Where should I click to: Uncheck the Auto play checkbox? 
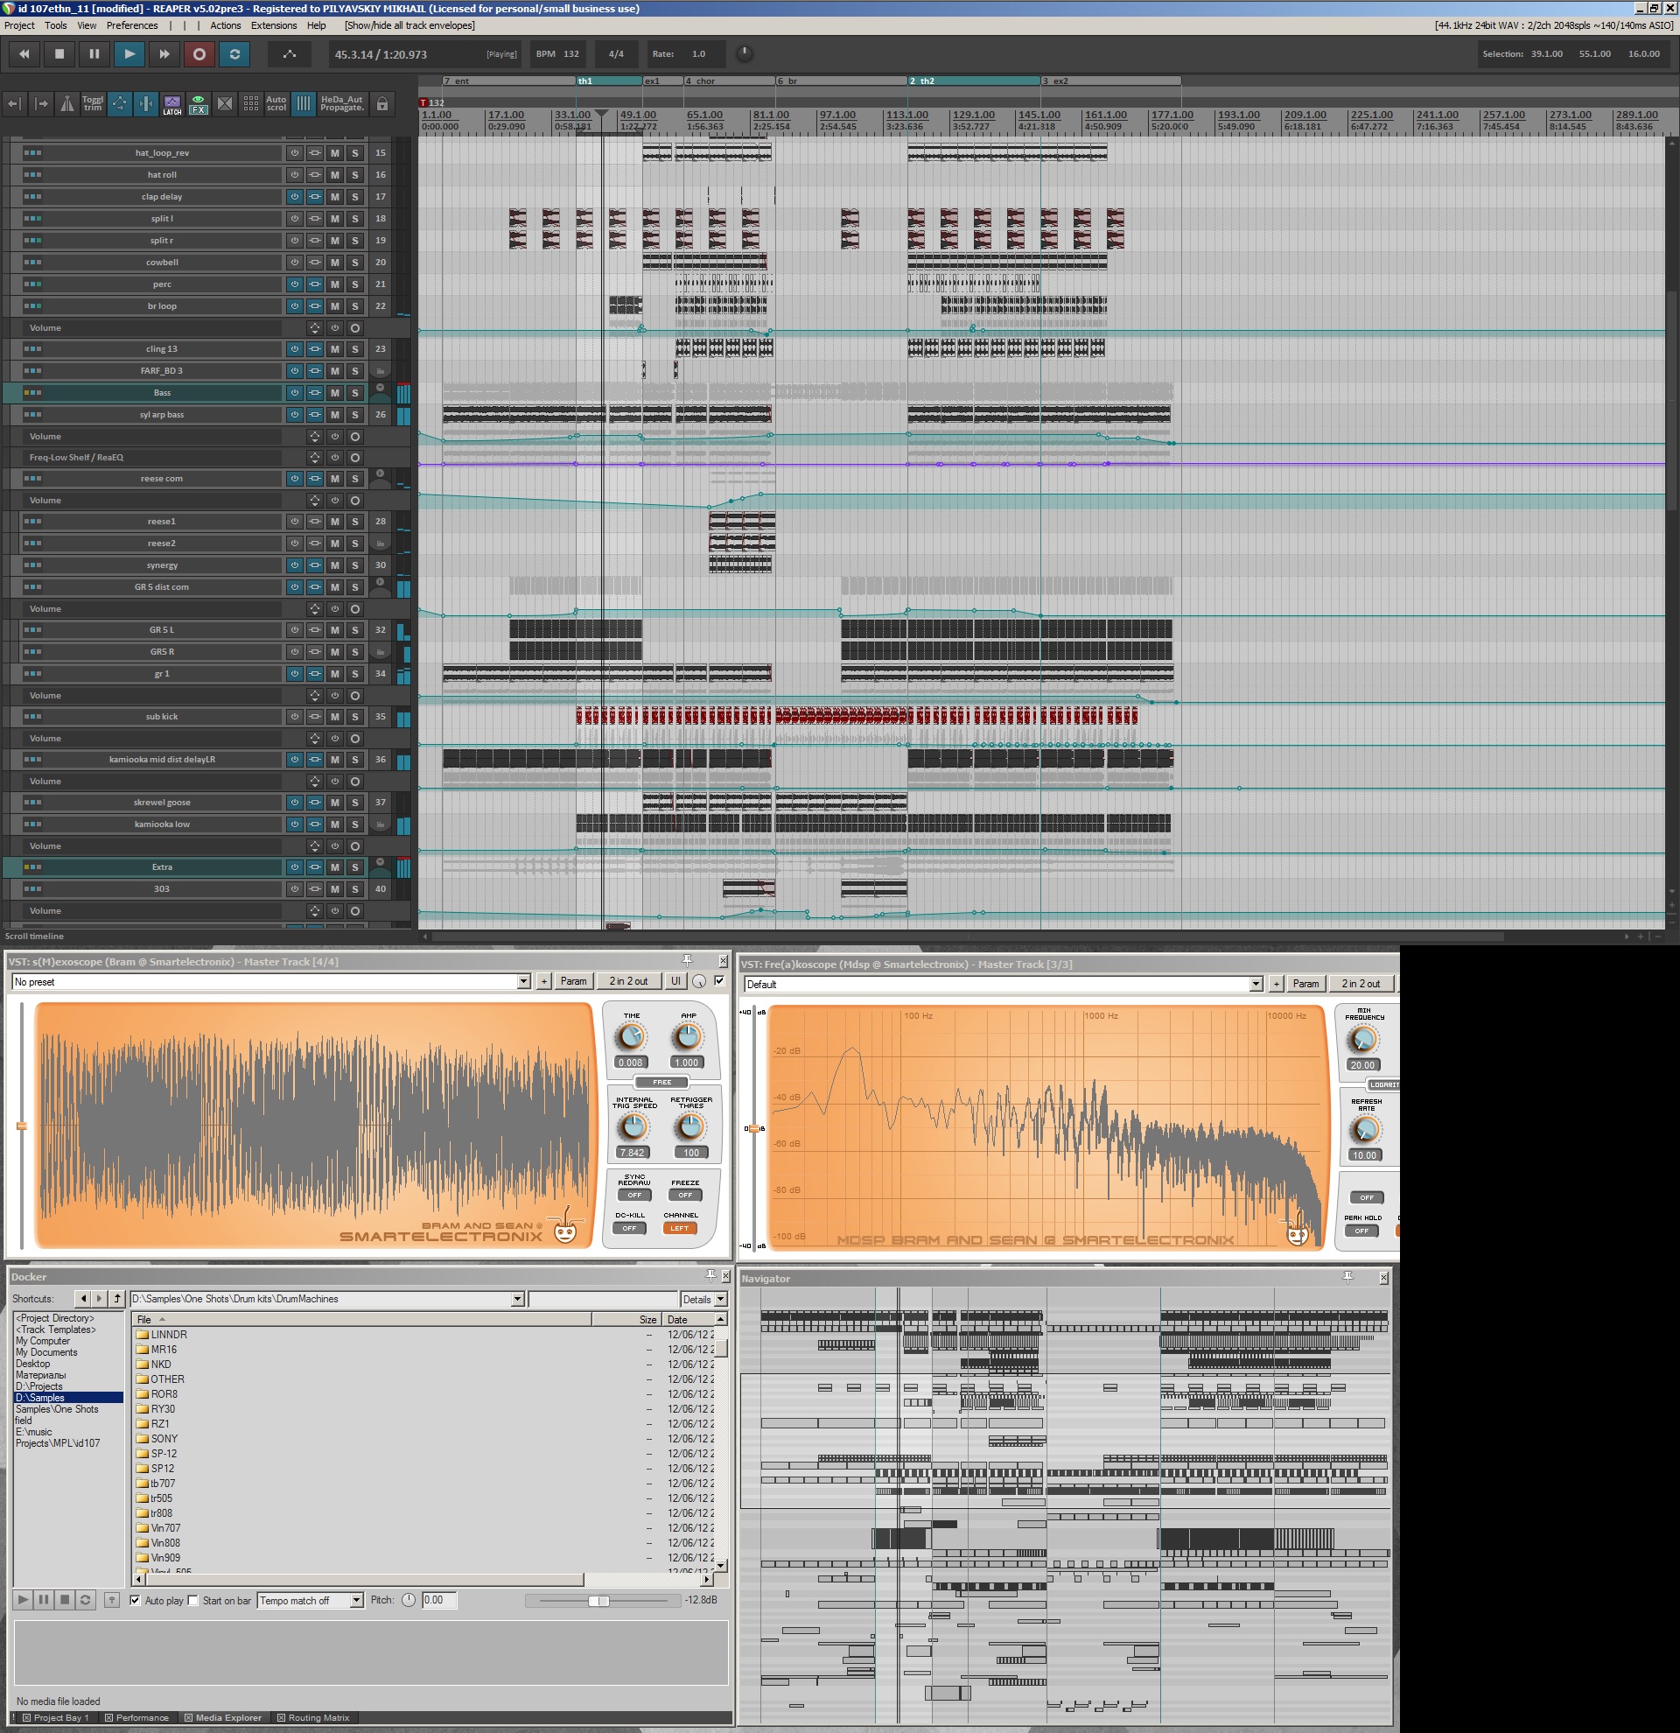[136, 1600]
